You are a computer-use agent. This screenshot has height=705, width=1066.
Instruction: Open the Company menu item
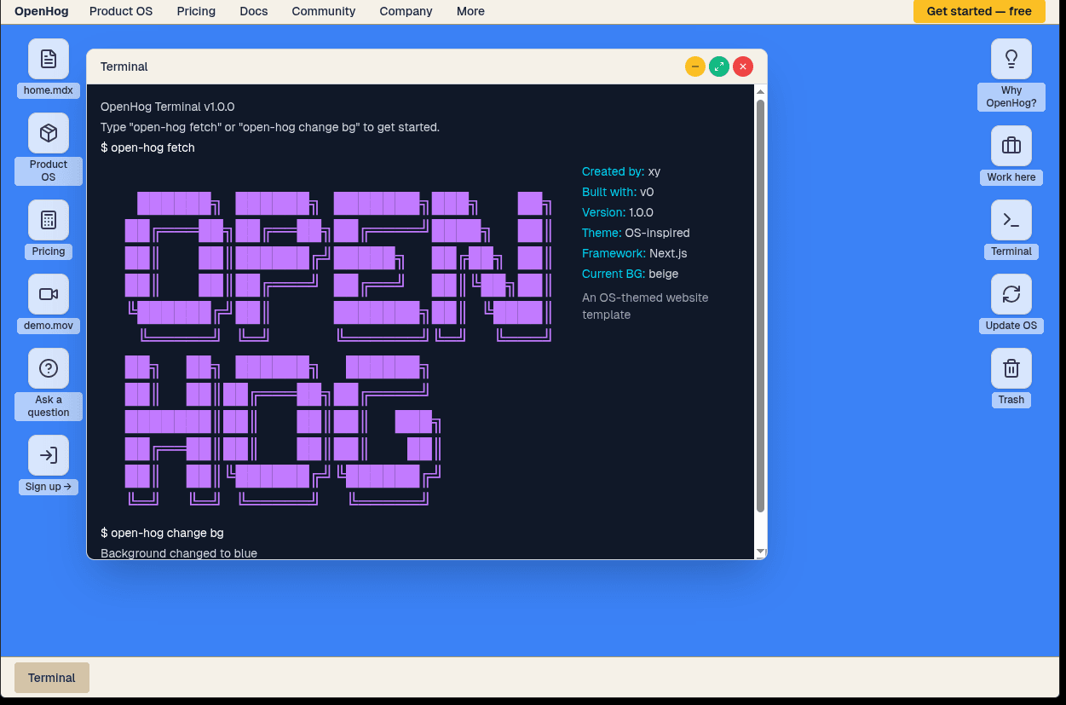point(406,11)
